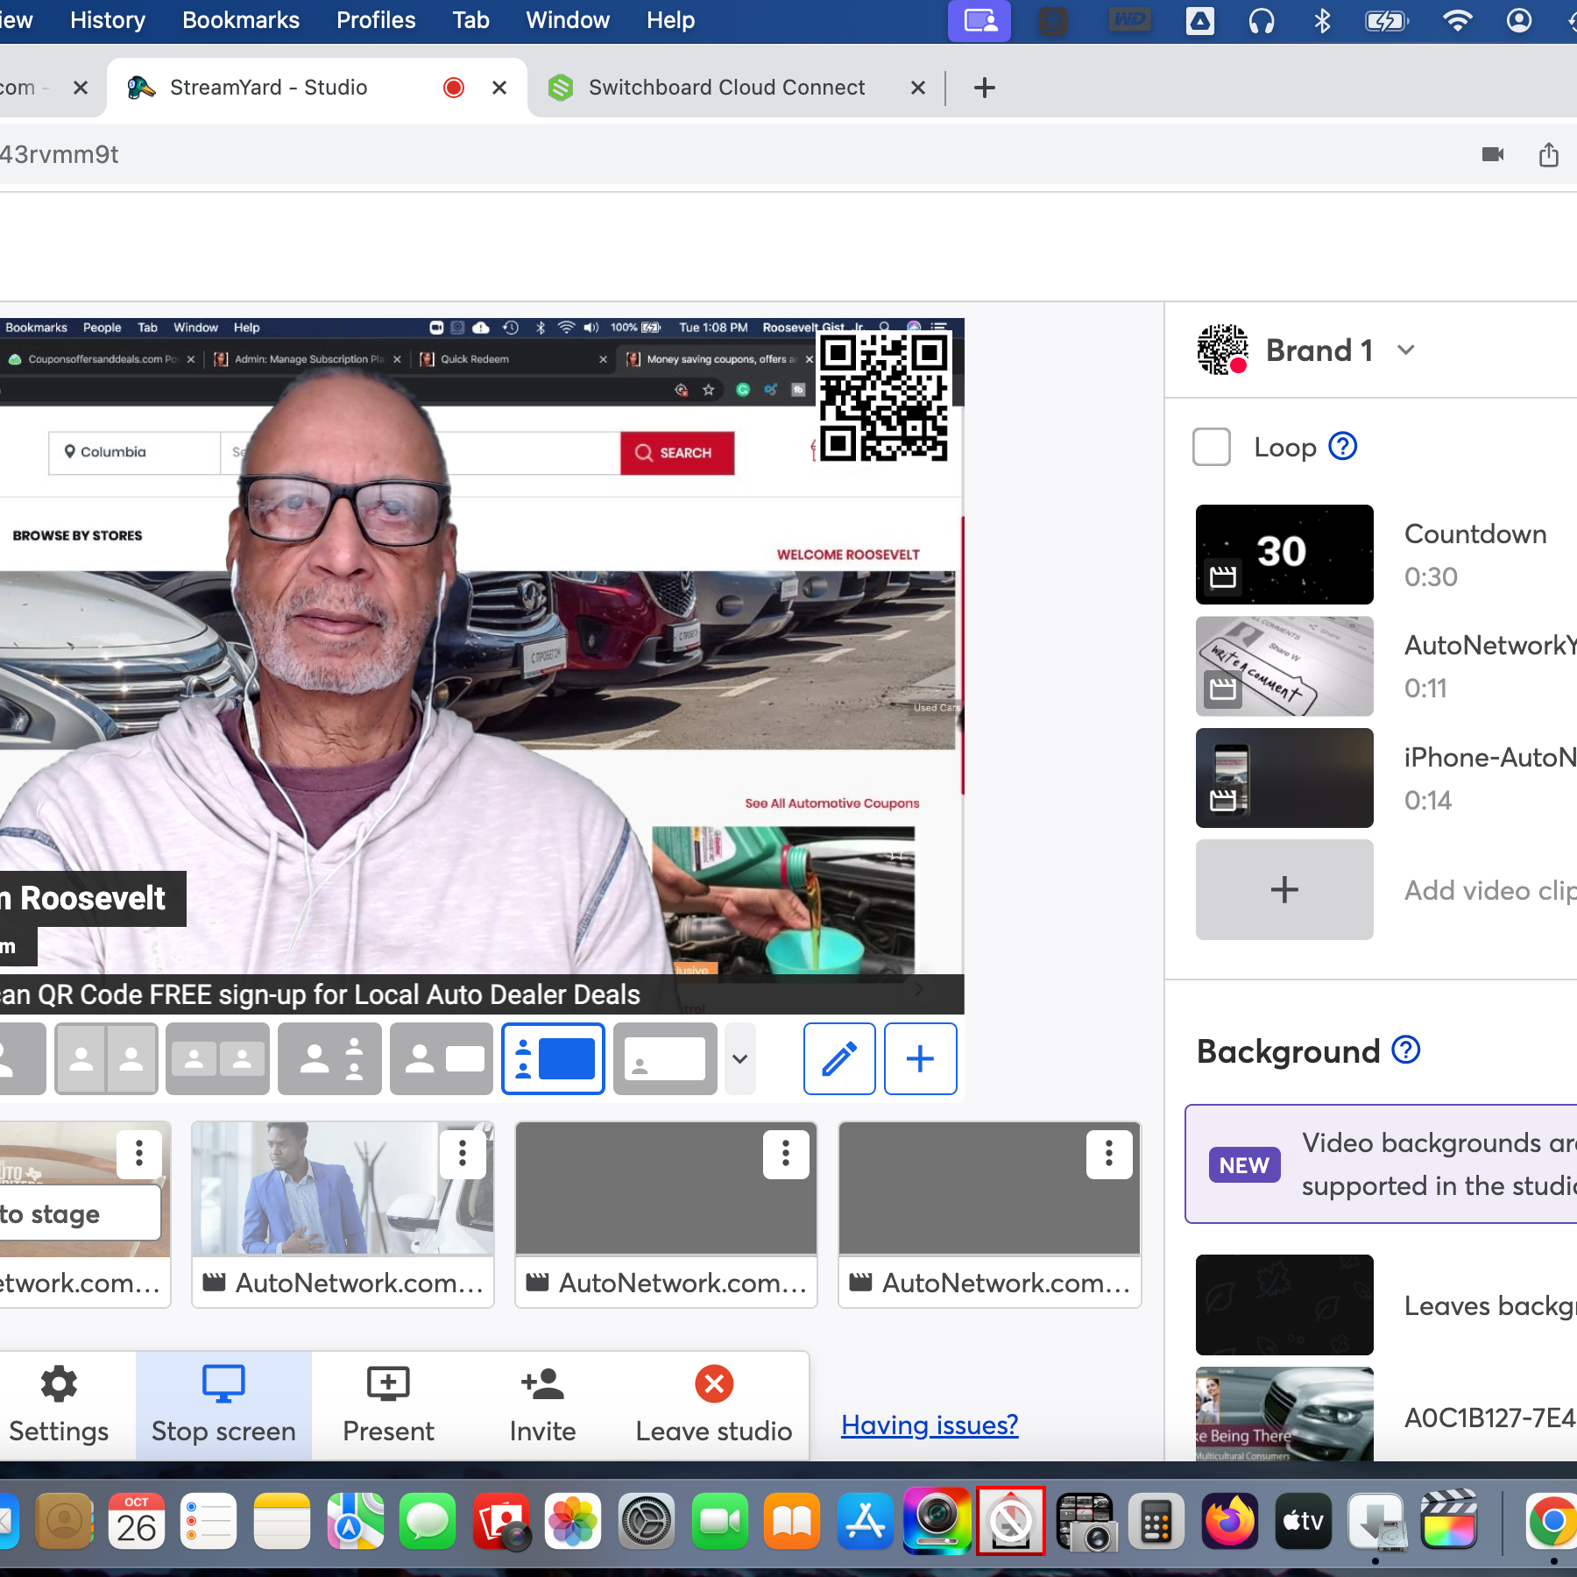The image size is (1577, 1577).
Task: Leave the studio
Action: coord(714,1405)
